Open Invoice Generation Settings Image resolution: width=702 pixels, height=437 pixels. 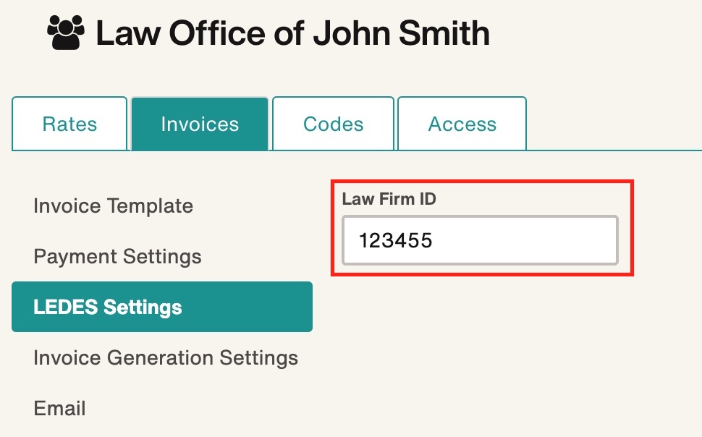(x=165, y=357)
